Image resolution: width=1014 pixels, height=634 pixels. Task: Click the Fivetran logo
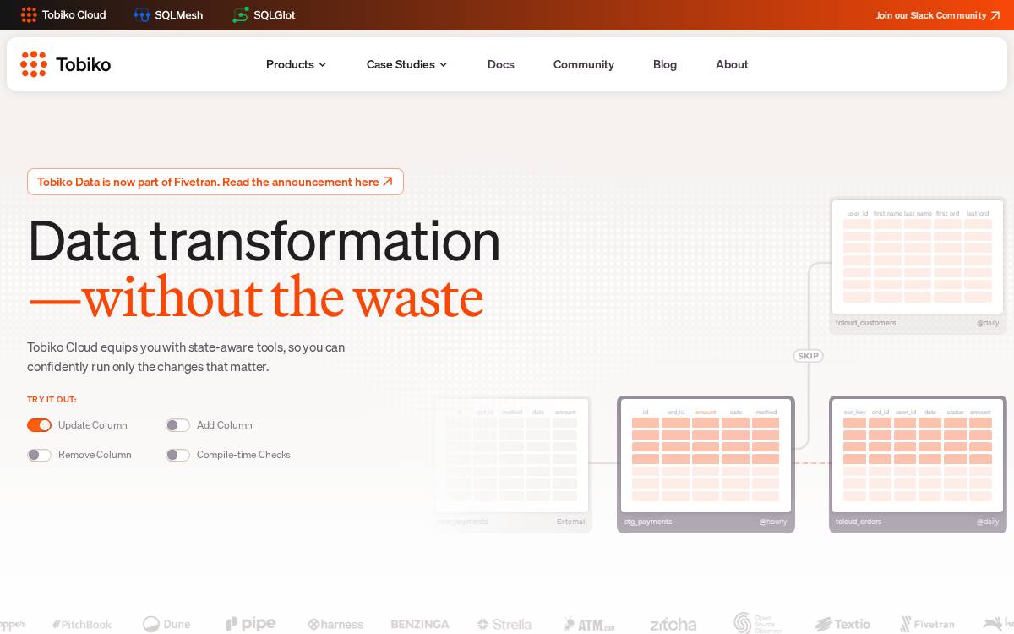coord(927,625)
